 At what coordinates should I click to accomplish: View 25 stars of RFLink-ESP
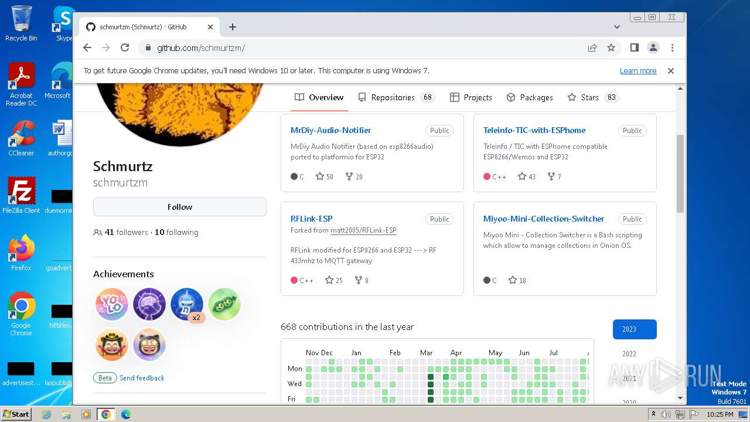pos(334,280)
